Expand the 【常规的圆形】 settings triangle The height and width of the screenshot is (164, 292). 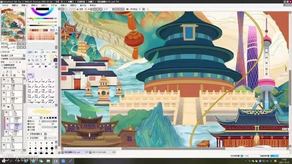tap(28, 134)
